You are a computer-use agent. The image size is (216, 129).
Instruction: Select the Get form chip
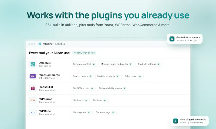coord(100,100)
